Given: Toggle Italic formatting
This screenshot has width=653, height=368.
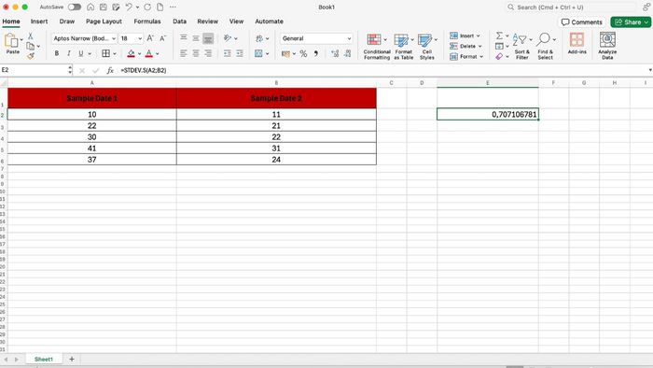Looking at the screenshot, I should pyautogui.click(x=69, y=53).
